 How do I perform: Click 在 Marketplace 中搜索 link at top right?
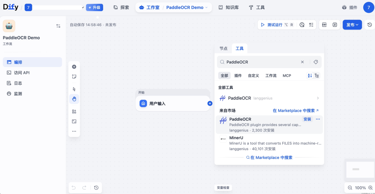(295, 111)
